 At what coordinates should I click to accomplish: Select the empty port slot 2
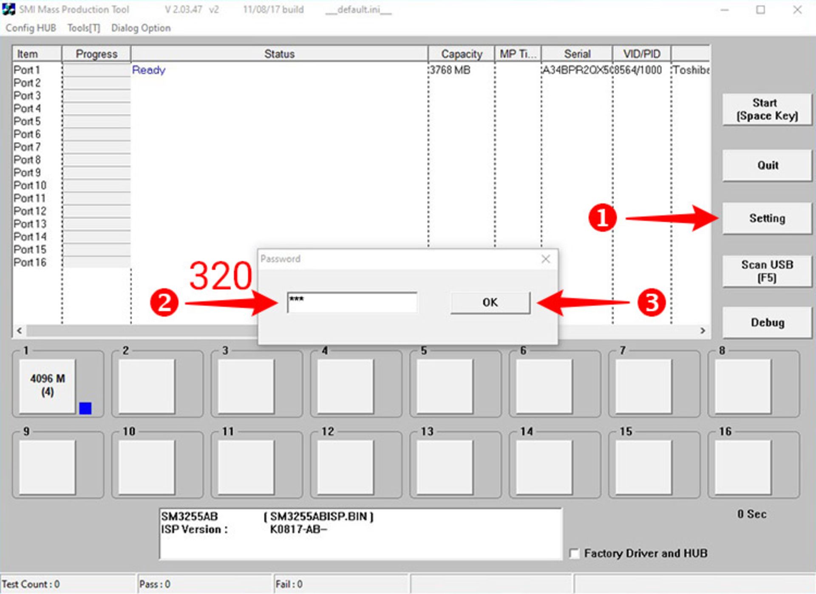[147, 385]
